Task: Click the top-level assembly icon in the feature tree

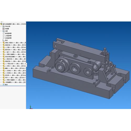Action: point(1,24)
